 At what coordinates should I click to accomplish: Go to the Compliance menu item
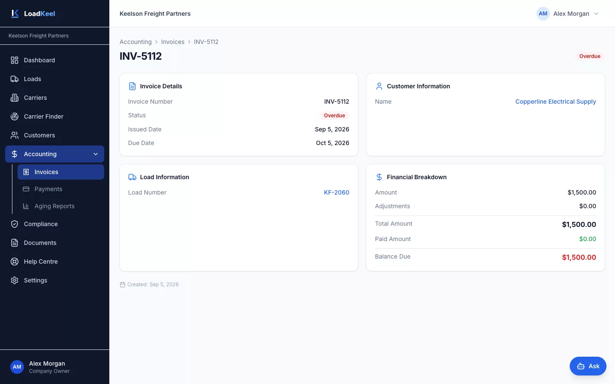[x=55, y=224]
